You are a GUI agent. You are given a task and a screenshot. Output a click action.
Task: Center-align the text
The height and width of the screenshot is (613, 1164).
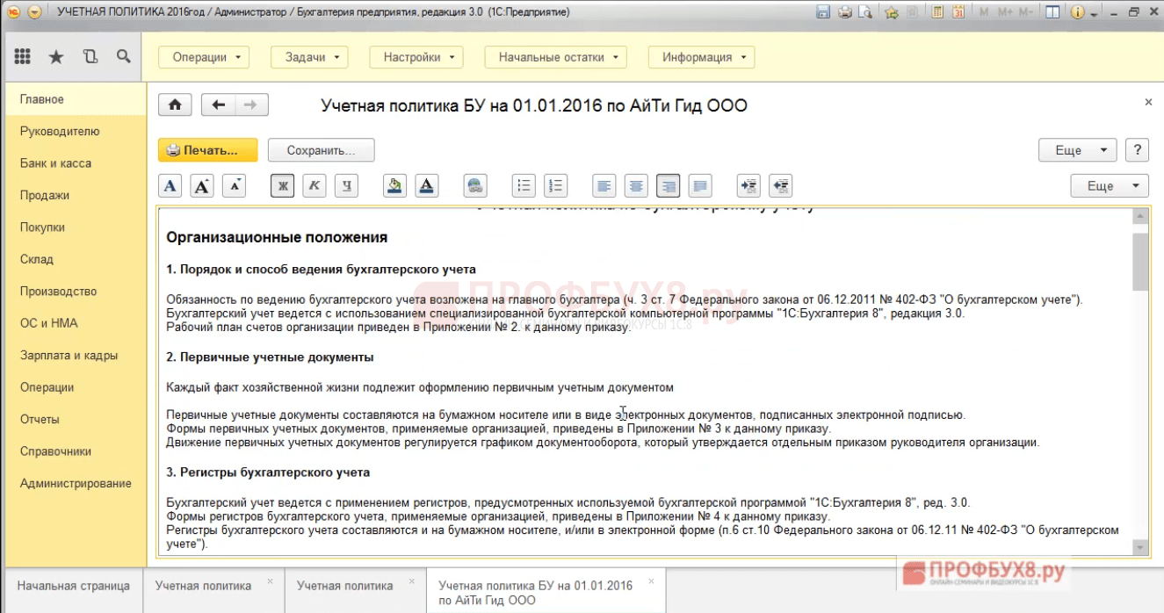coord(636,185)
